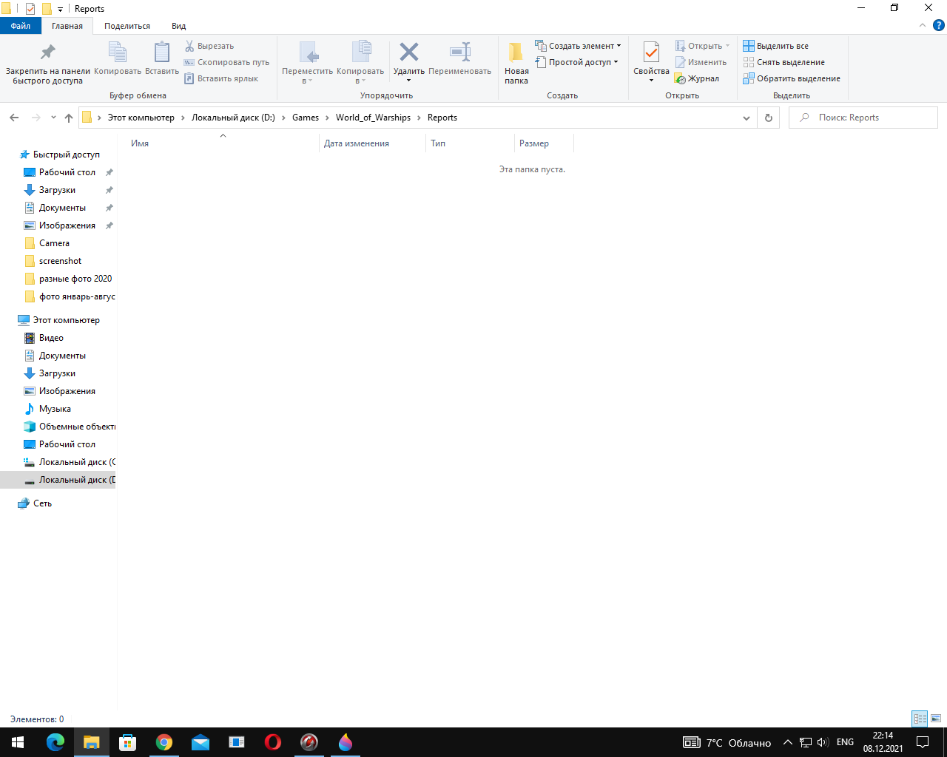Screen dimensions: 947x757
Task: Expand the address bar history dropdown
Action: 747,118
